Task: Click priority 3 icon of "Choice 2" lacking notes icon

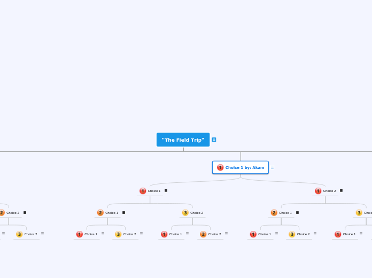Action: 185,213
